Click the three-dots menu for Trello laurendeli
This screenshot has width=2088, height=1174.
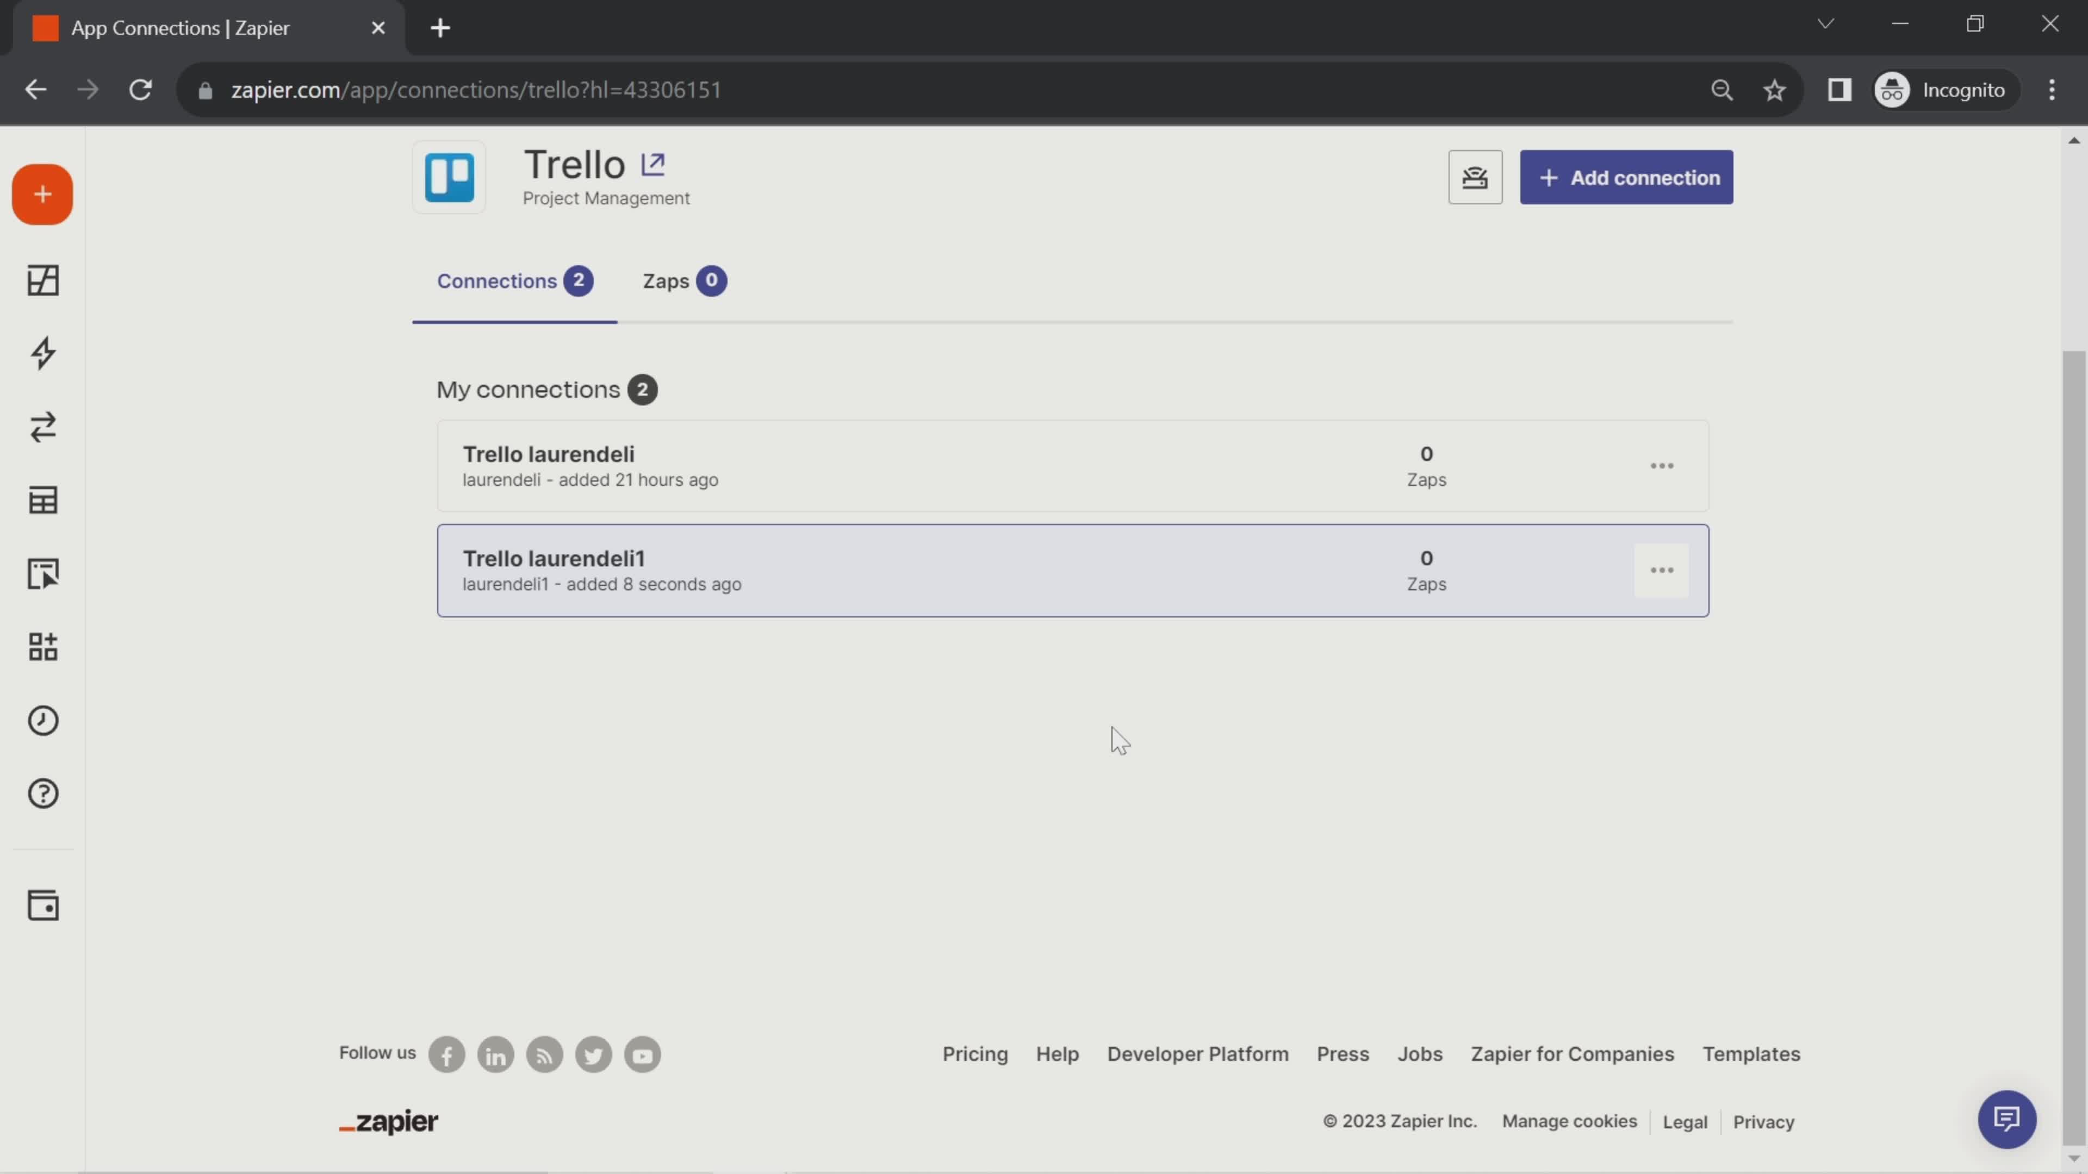point(1662,466)
